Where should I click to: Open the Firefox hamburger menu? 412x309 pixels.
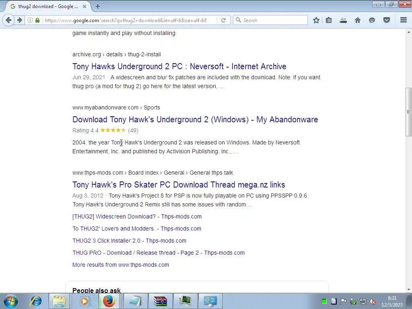(404, 20)
